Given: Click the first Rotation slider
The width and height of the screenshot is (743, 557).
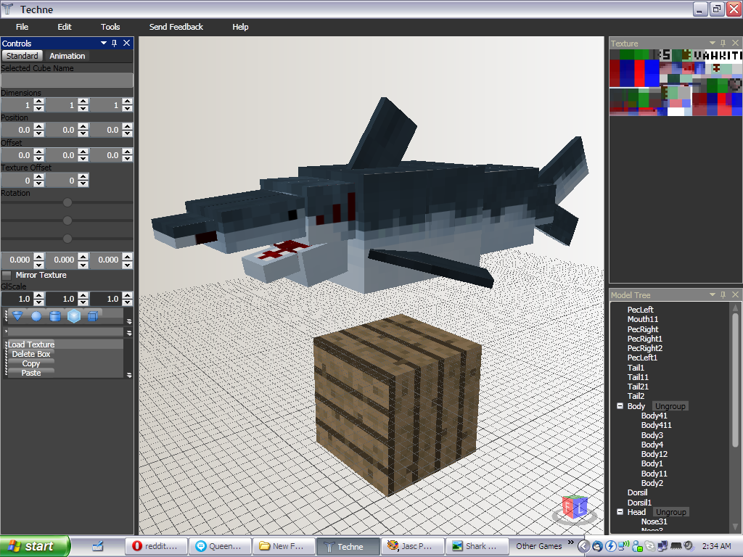Looking at the screenshot, I should 67,202.
